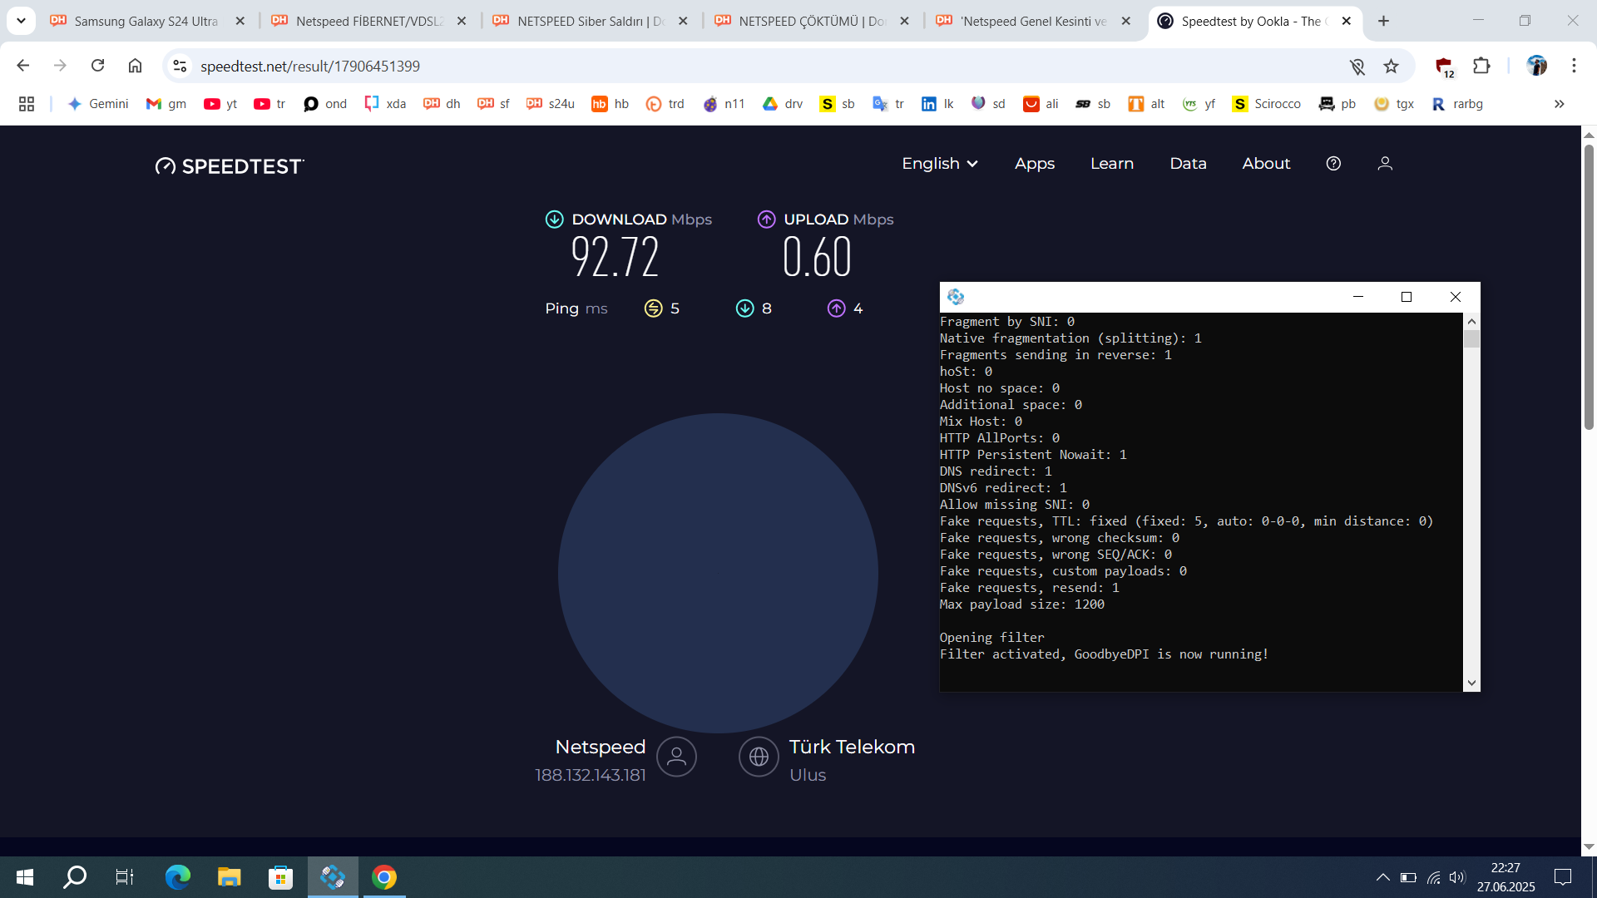Open the Chrome extensions puzzle icon
The image size is (1597, 898).
1481,66
